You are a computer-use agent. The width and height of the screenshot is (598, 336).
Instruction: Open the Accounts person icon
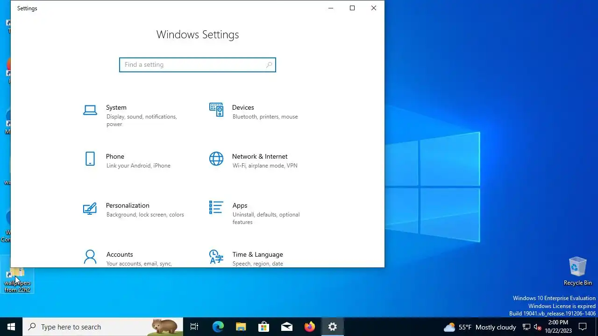pyautogui.click(x=90, y=257)
